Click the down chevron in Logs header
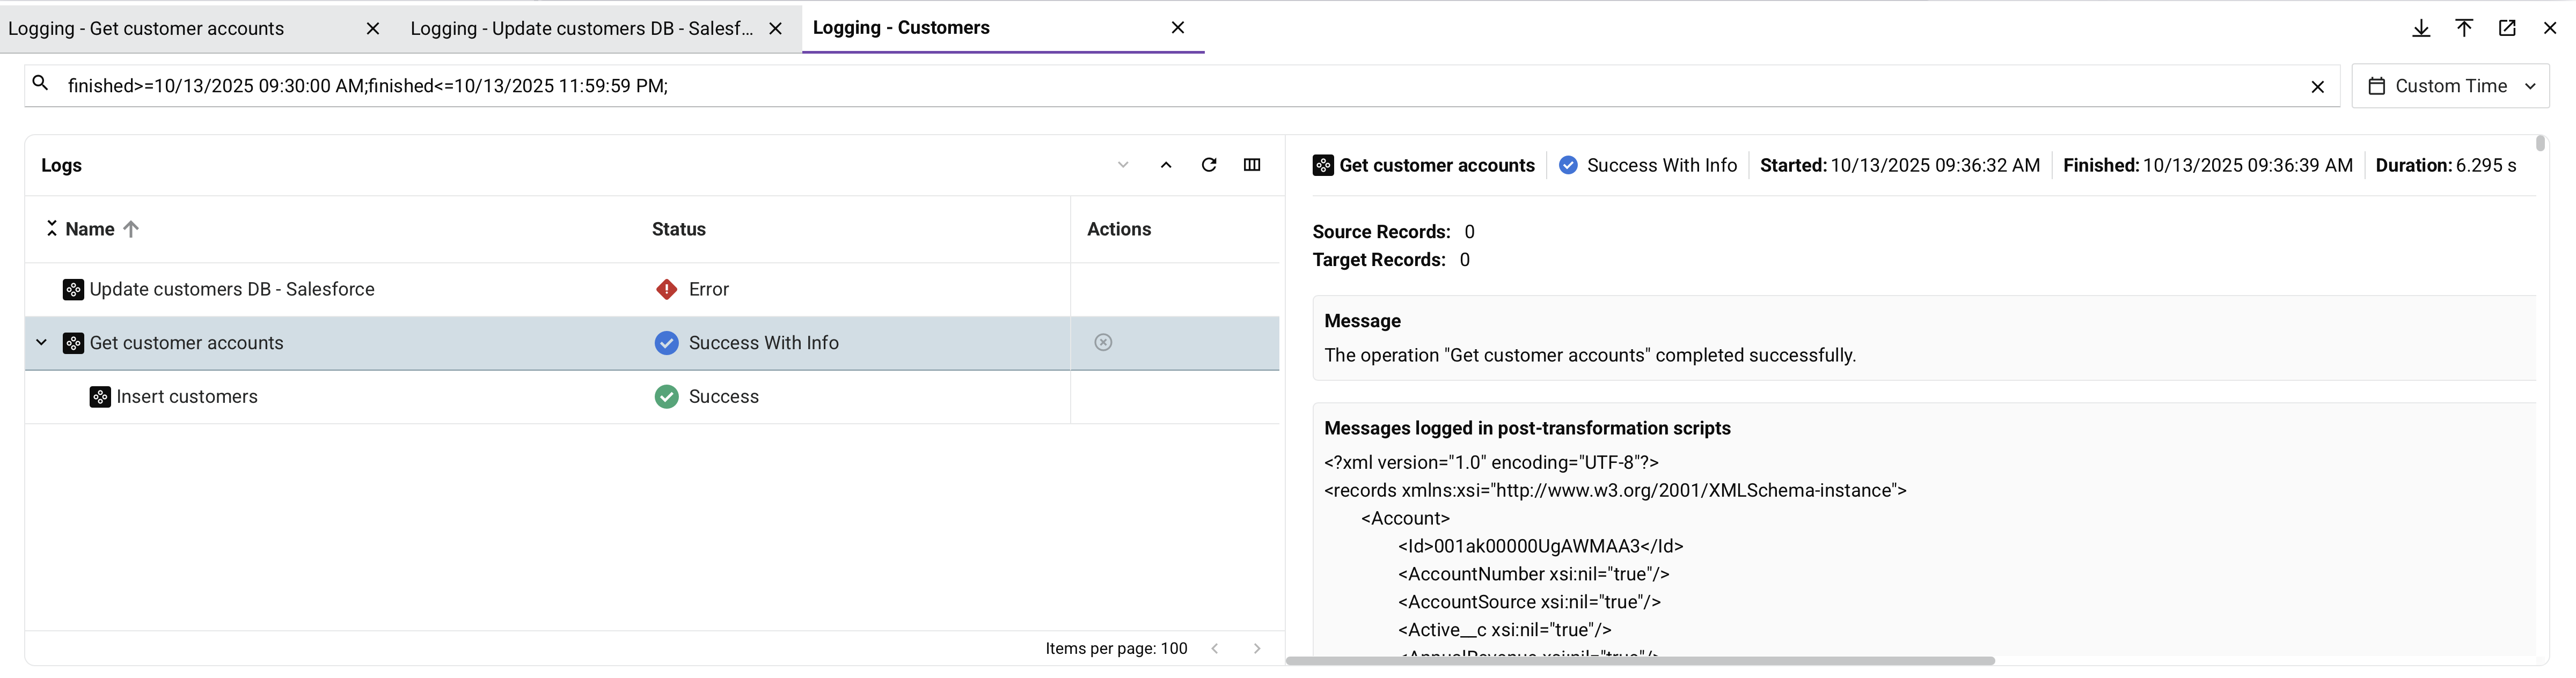Viewport: 2576px width, 678px height. tap(1123, 165)
